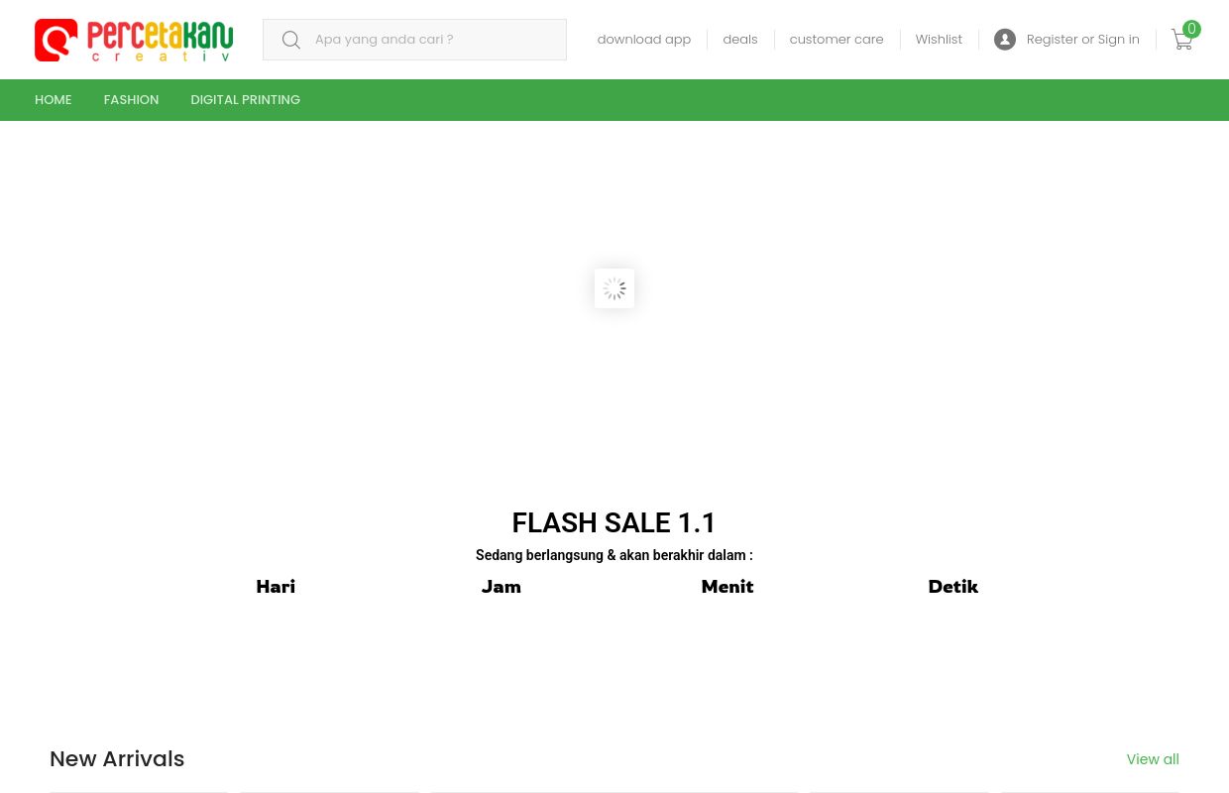Click View all for New Arrivals
The image size is (1229, 793).
(1153, 759)
